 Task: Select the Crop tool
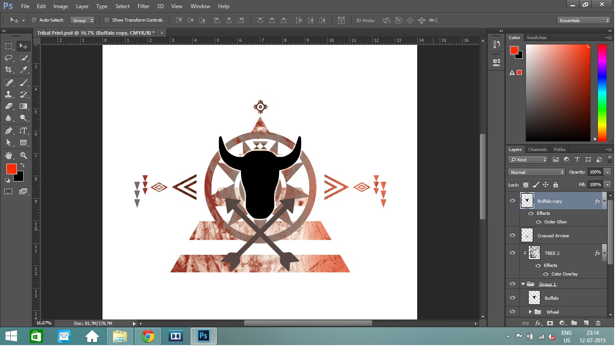coord(9,70)
